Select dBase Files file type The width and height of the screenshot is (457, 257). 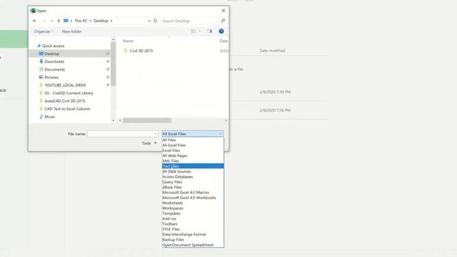[x=193, y=187]
